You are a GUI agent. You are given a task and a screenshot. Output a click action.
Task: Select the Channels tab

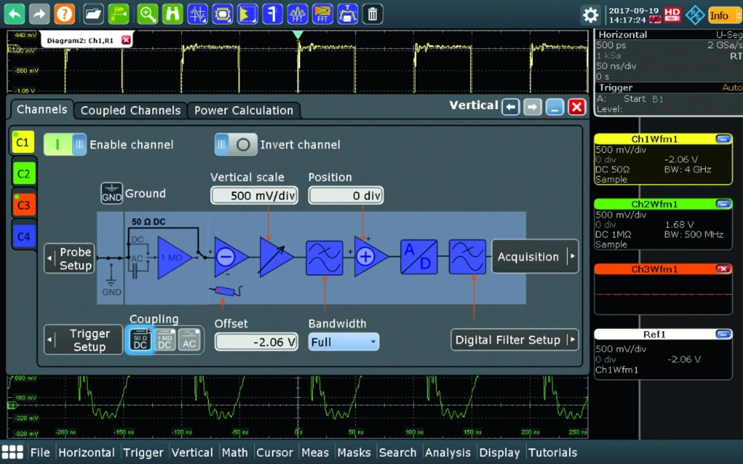[x=42, y=109]
